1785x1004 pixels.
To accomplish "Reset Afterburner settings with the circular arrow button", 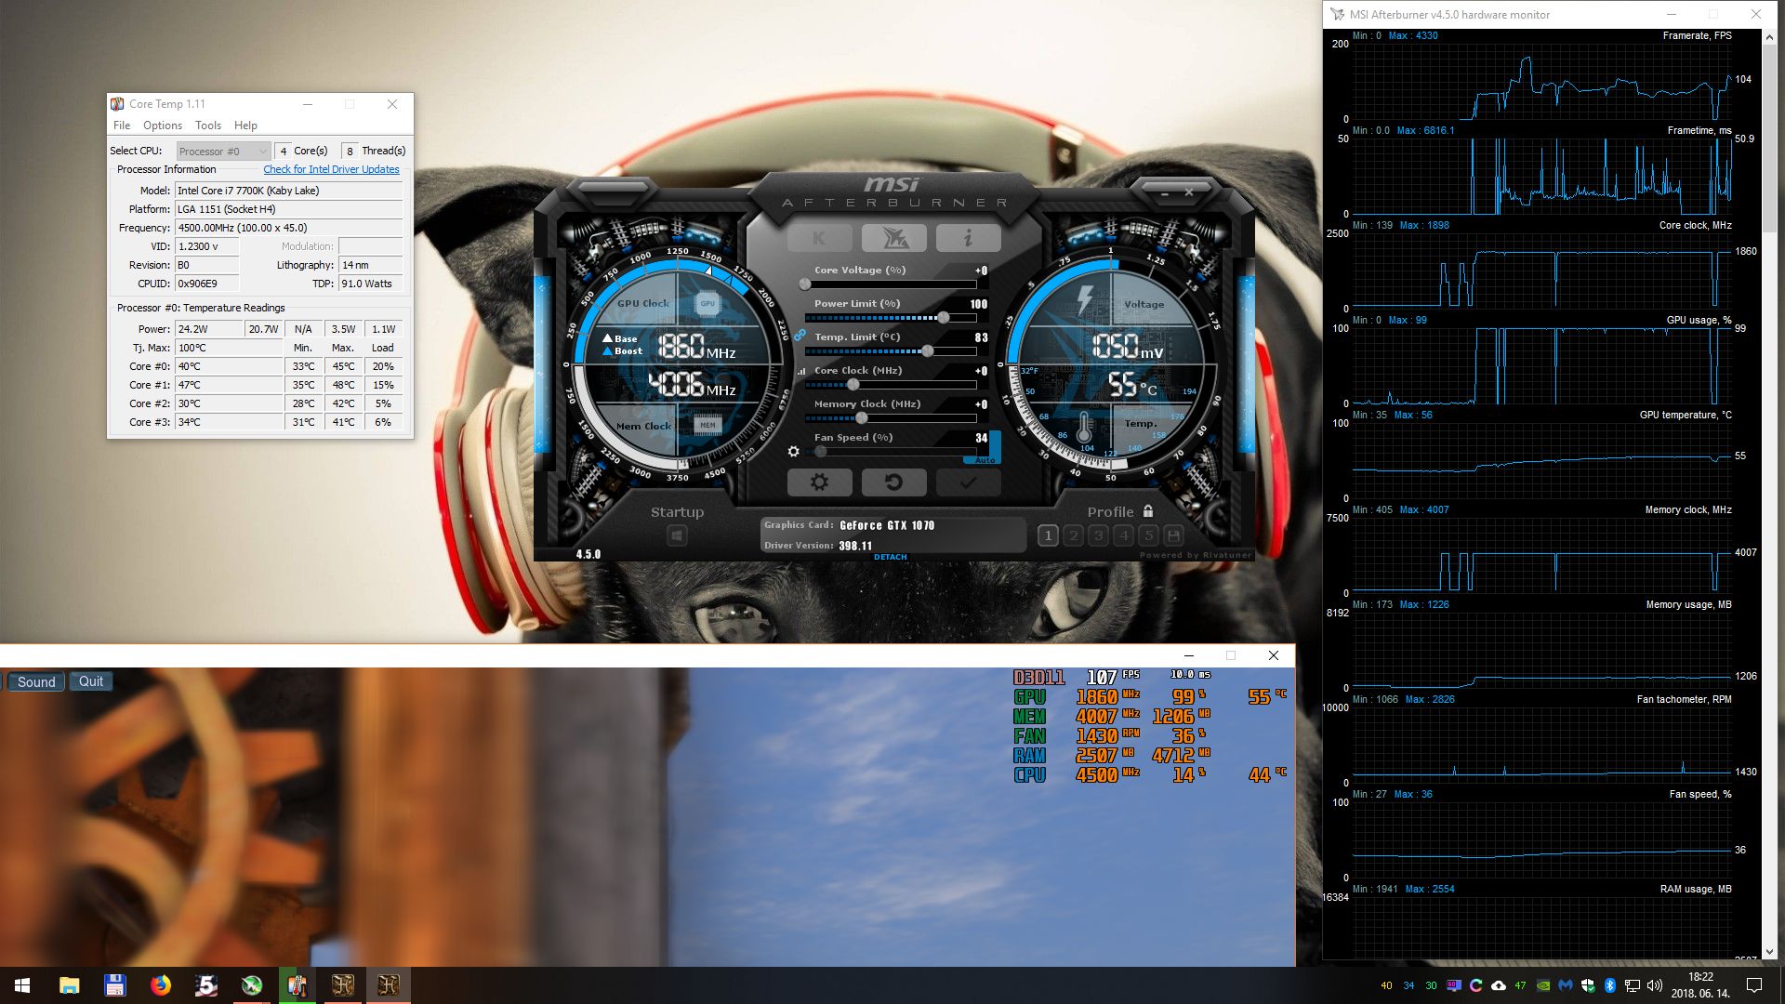I will coord(893,482).
